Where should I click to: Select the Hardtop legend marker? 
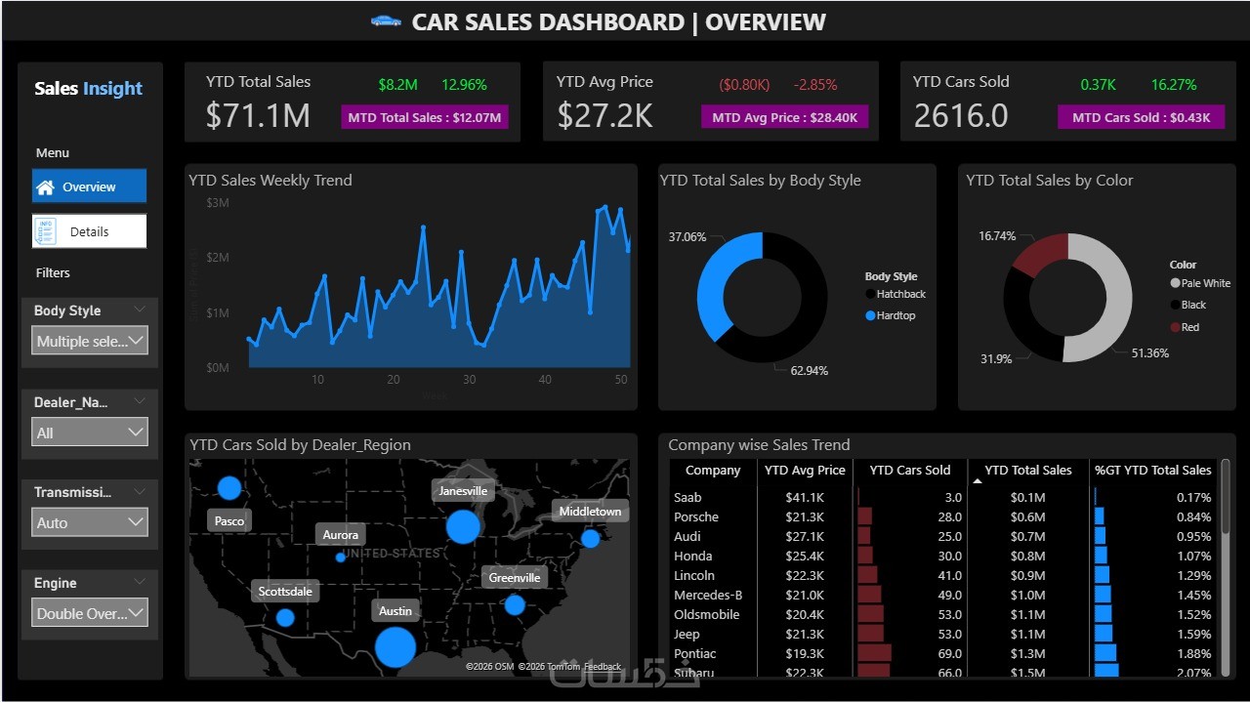click(870, 315)
